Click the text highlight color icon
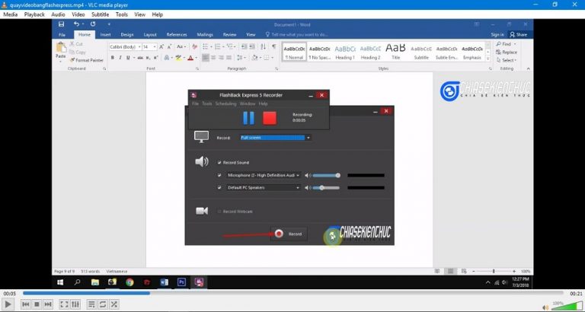This screenshot has width=585, height=312. 179,58
